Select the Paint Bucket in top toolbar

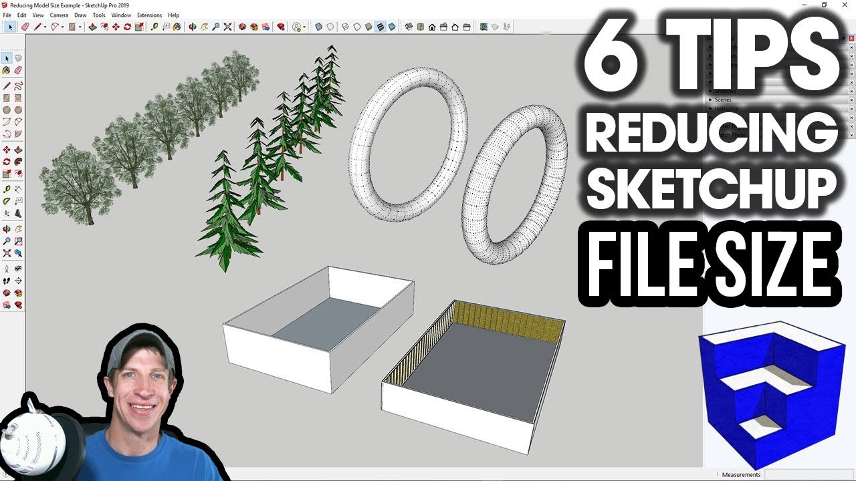[177, 27]
